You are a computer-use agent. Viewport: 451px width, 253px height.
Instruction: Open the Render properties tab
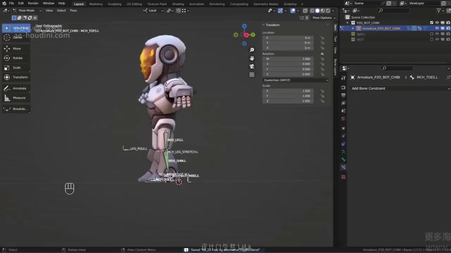tap(344, 87)
